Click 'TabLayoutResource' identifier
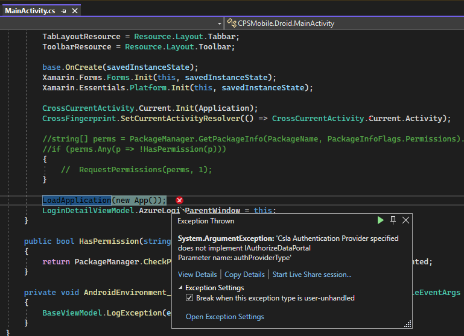The image size is (464, 336). 81,36
